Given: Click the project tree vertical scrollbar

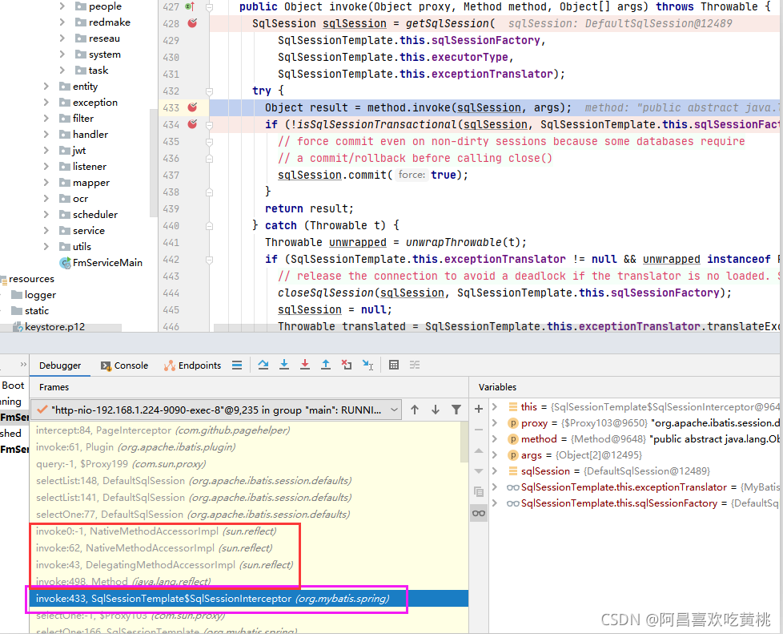Looking at the screenshot, I should (153, 163).
